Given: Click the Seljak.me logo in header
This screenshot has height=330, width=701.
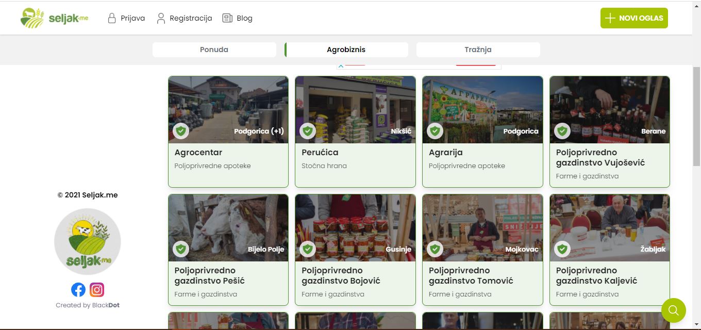Looking at the screenshot, I should (x=54, y=18).
